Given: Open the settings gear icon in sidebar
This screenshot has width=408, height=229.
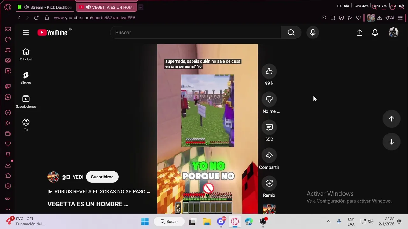Looking at the screenshot, I should tap(8, 186).
